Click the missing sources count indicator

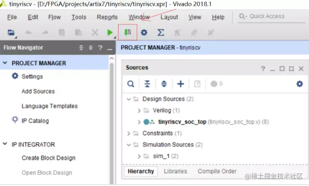pyautogui.click(x=217, y=84)
